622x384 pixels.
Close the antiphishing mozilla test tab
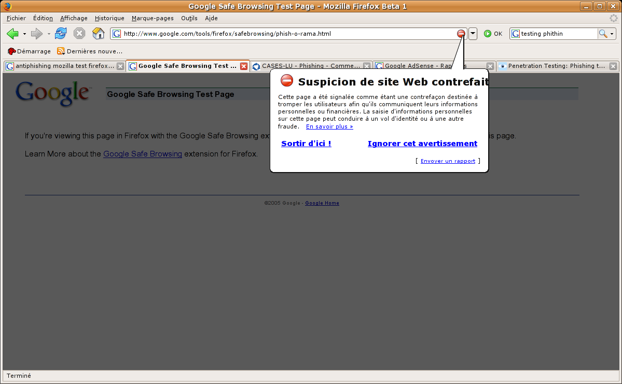click(120, 66)
